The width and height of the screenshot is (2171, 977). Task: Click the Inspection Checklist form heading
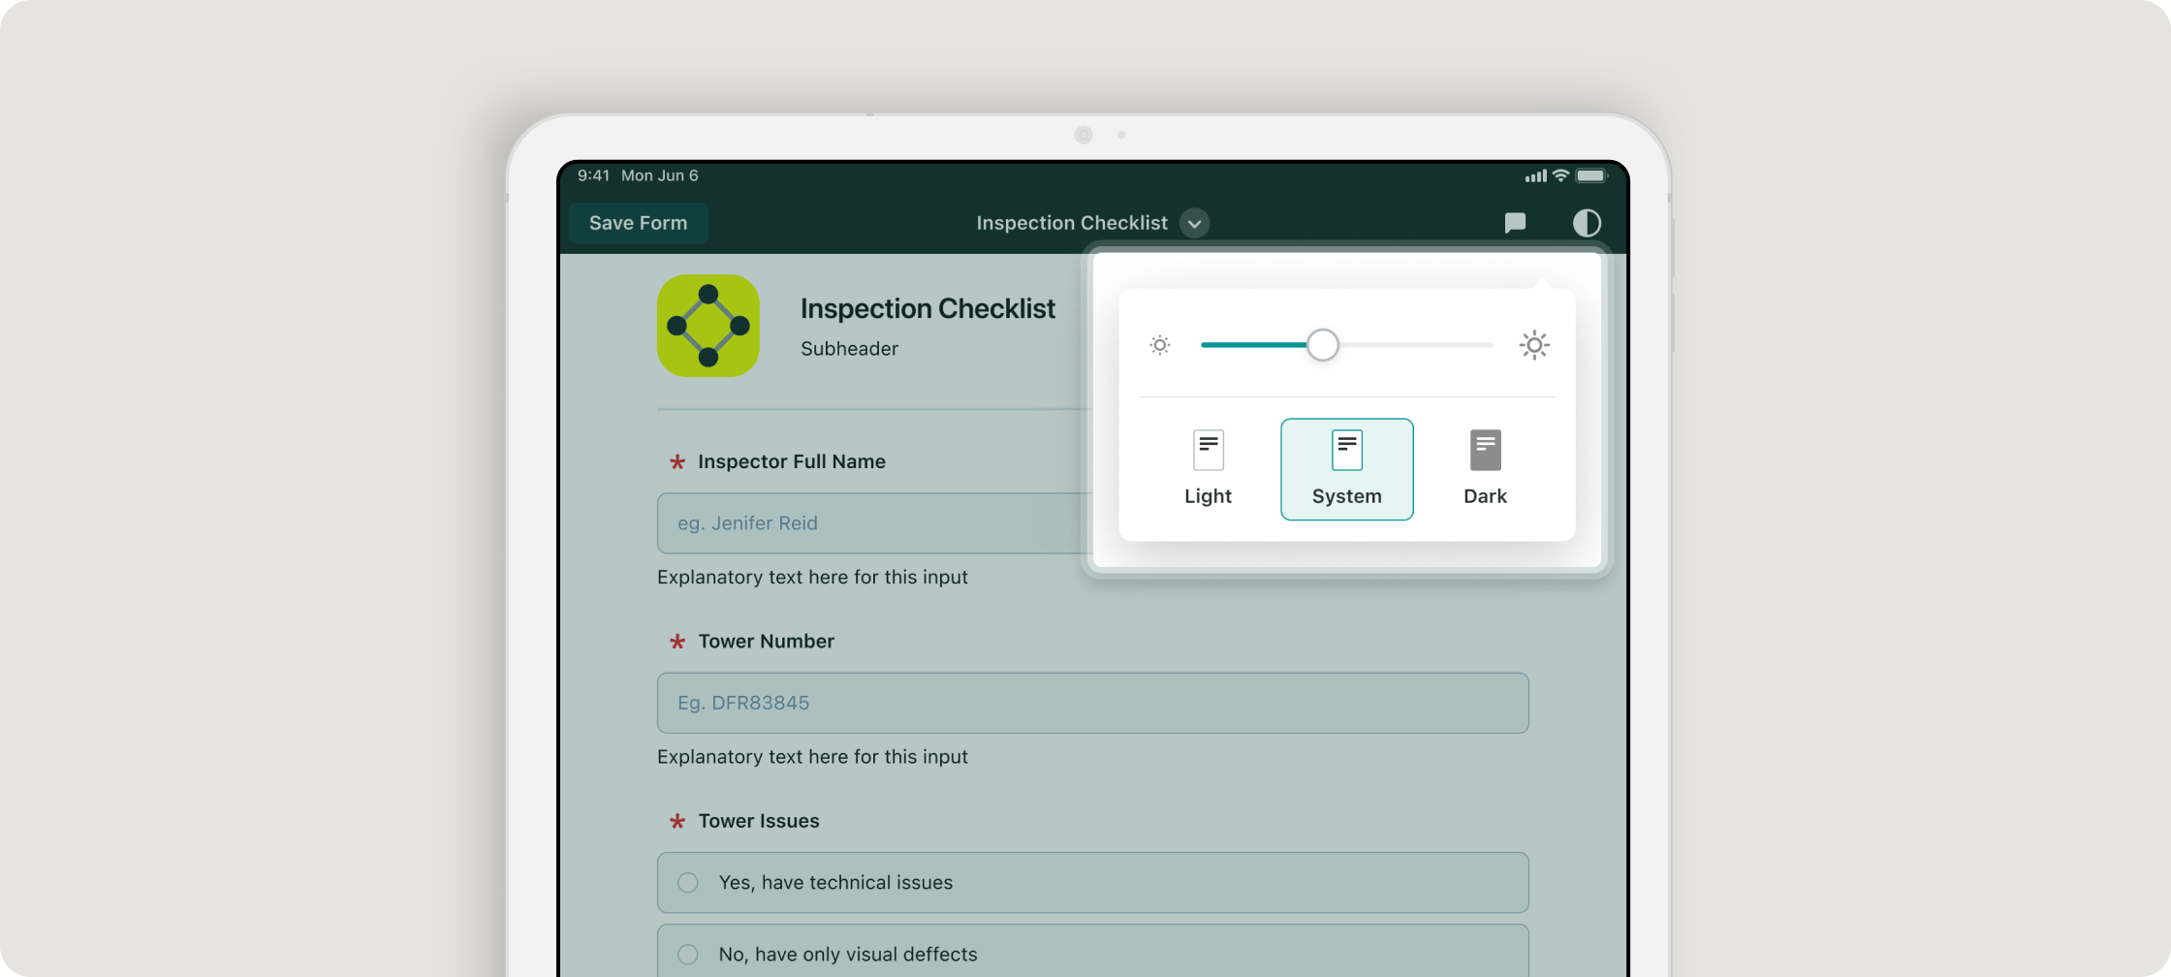(x=928, y=308)
